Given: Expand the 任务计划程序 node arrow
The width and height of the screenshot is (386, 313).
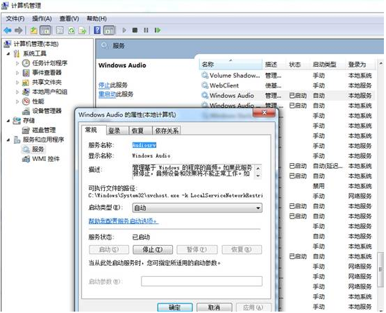Looking at the screenshot, I should coord(17,63).
